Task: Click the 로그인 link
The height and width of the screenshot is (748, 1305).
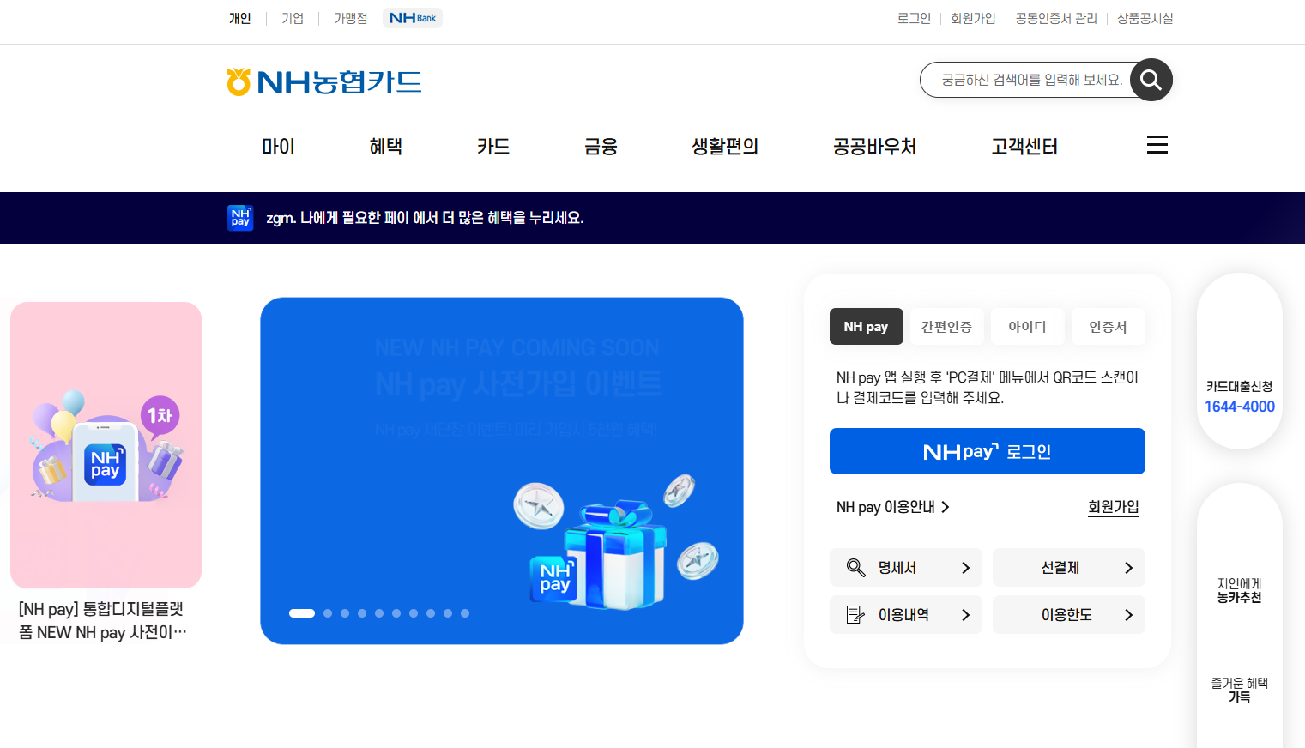Action: click(x=914, y=18)
